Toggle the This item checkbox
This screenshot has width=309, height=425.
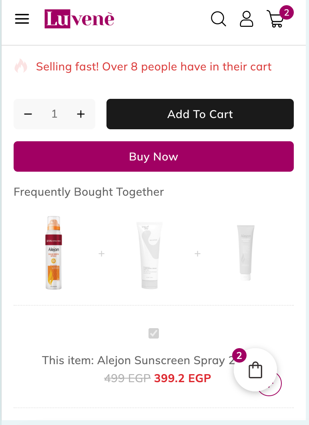coord(154,333)
